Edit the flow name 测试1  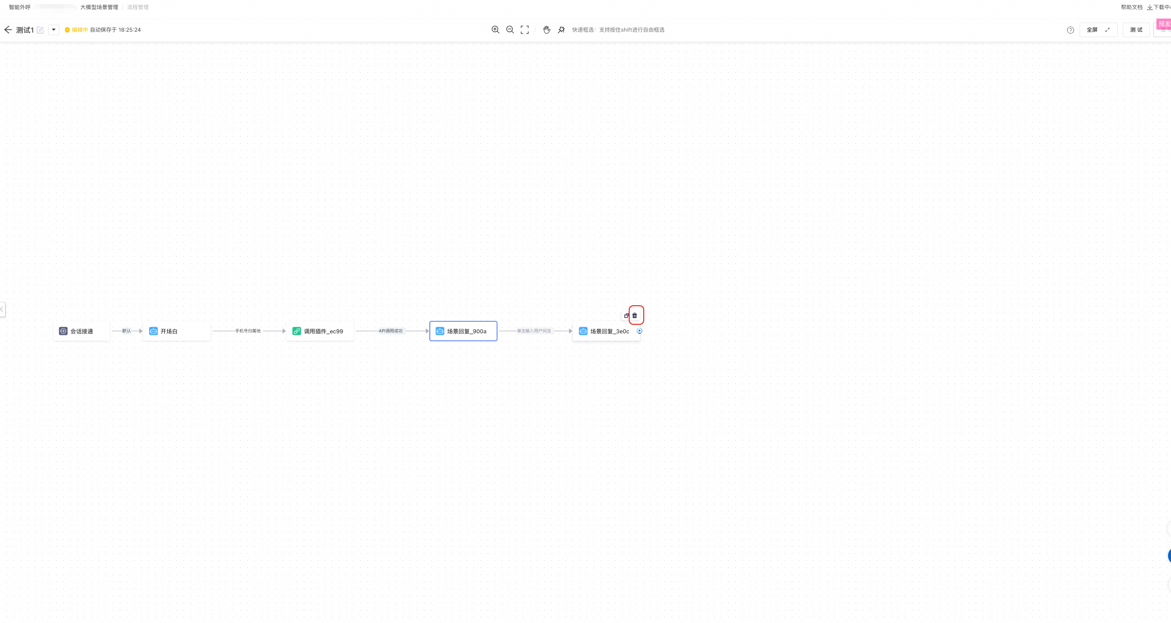pos(40,30)
